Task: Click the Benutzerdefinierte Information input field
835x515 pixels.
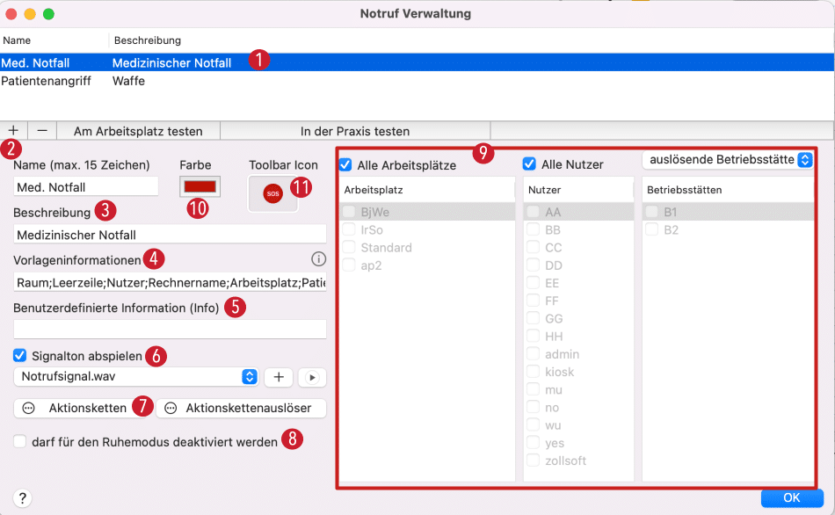Action: (x=170, y=330)
